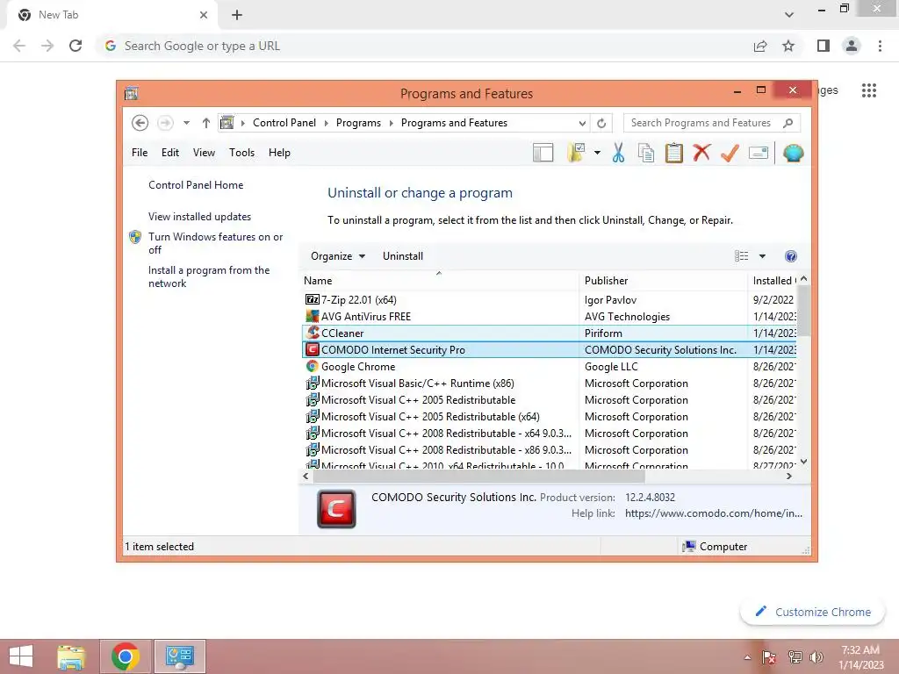Select Microsoft Visual C++ 2008 Redistributable x64 9.0.3 row
The height and width of the screenshot is (674, 899).
coord(549,434)
